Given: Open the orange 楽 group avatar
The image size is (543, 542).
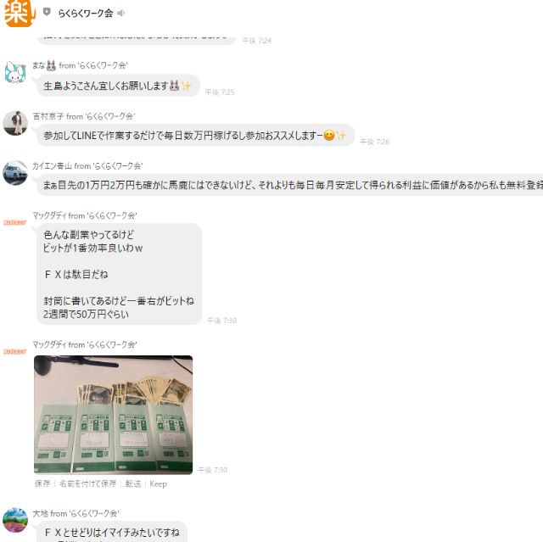Looking at the screenshot, I should (19, 13).
